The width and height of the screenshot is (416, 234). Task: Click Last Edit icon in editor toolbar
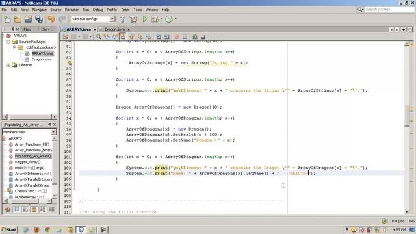(66, 37)
